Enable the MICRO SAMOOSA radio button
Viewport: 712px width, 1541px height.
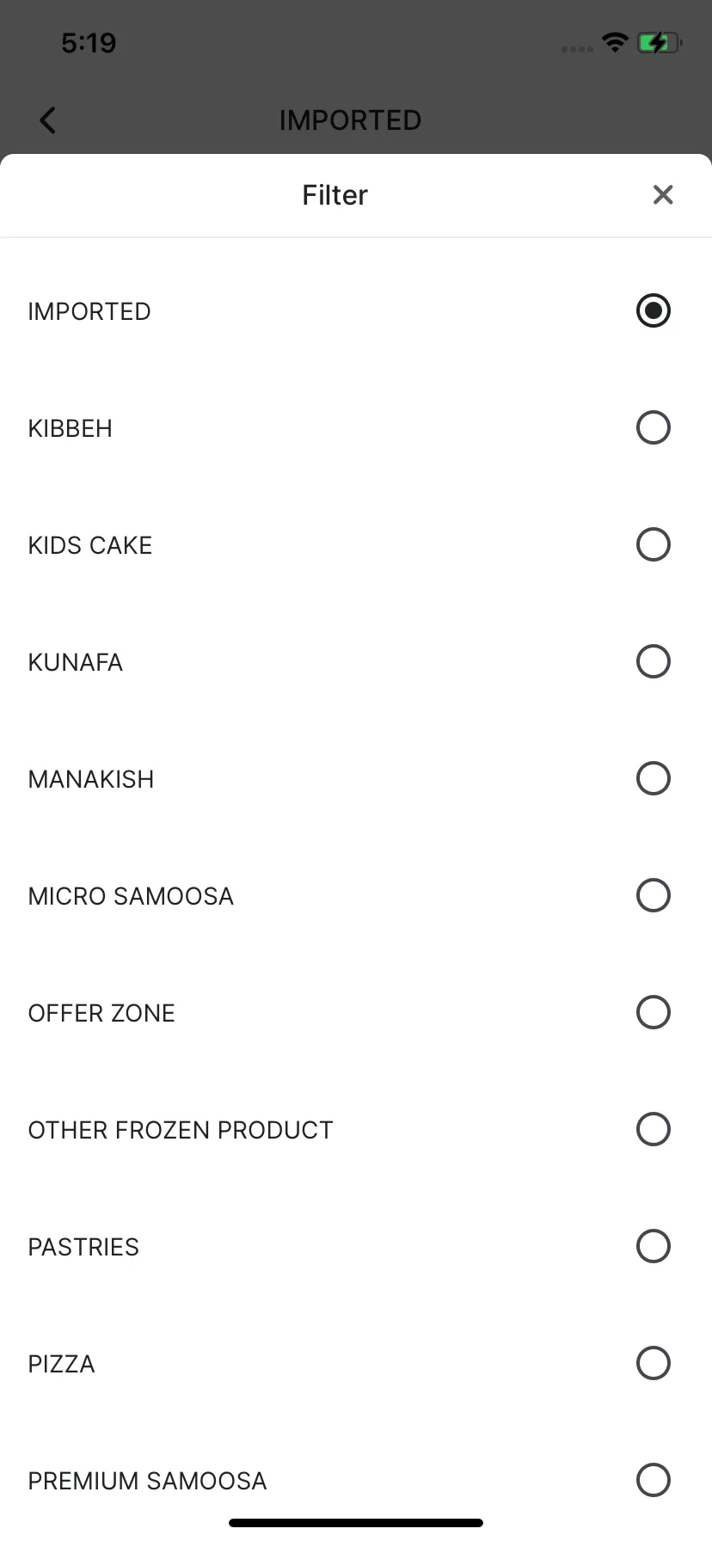coord(653,896)
